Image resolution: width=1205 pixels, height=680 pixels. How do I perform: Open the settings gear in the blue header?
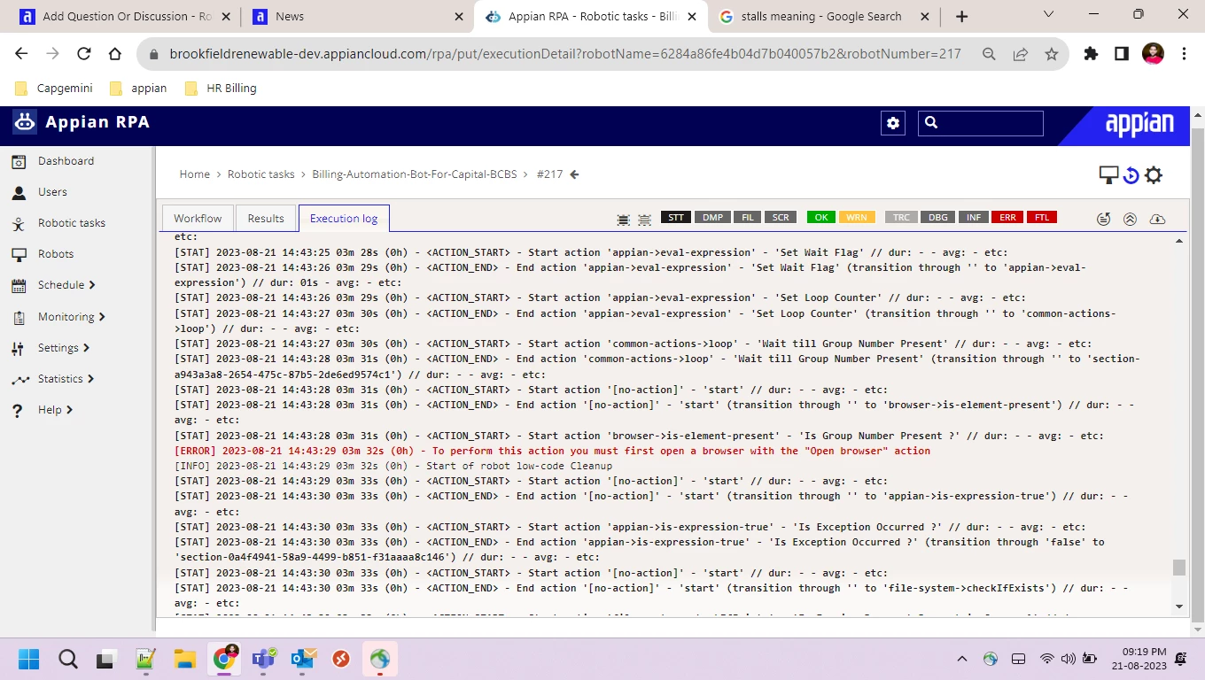pos(893,123)
